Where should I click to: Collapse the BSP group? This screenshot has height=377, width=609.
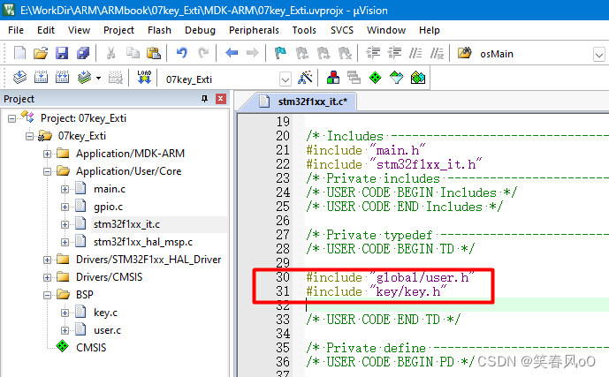[x=47, y=295]
